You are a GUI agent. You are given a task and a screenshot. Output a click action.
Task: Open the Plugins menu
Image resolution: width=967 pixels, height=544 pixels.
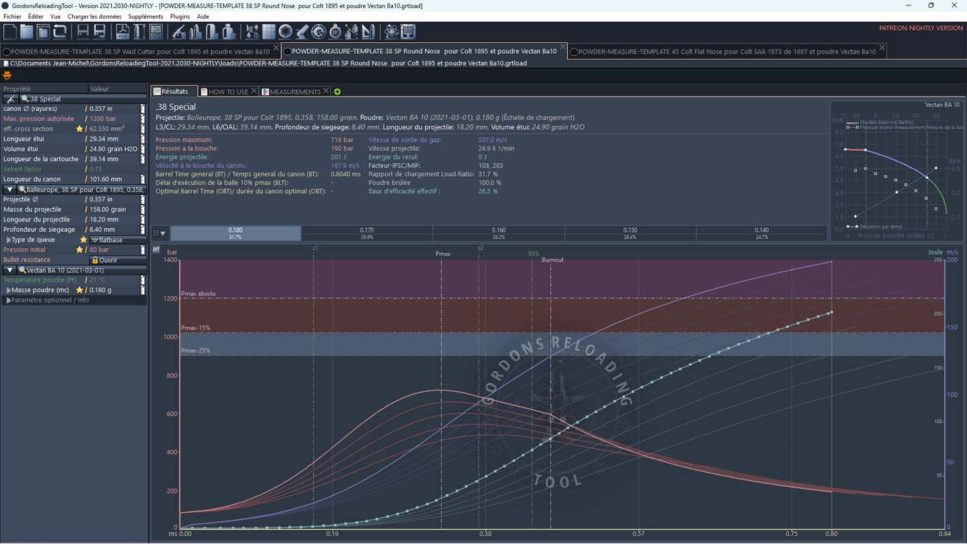(180, 16)
